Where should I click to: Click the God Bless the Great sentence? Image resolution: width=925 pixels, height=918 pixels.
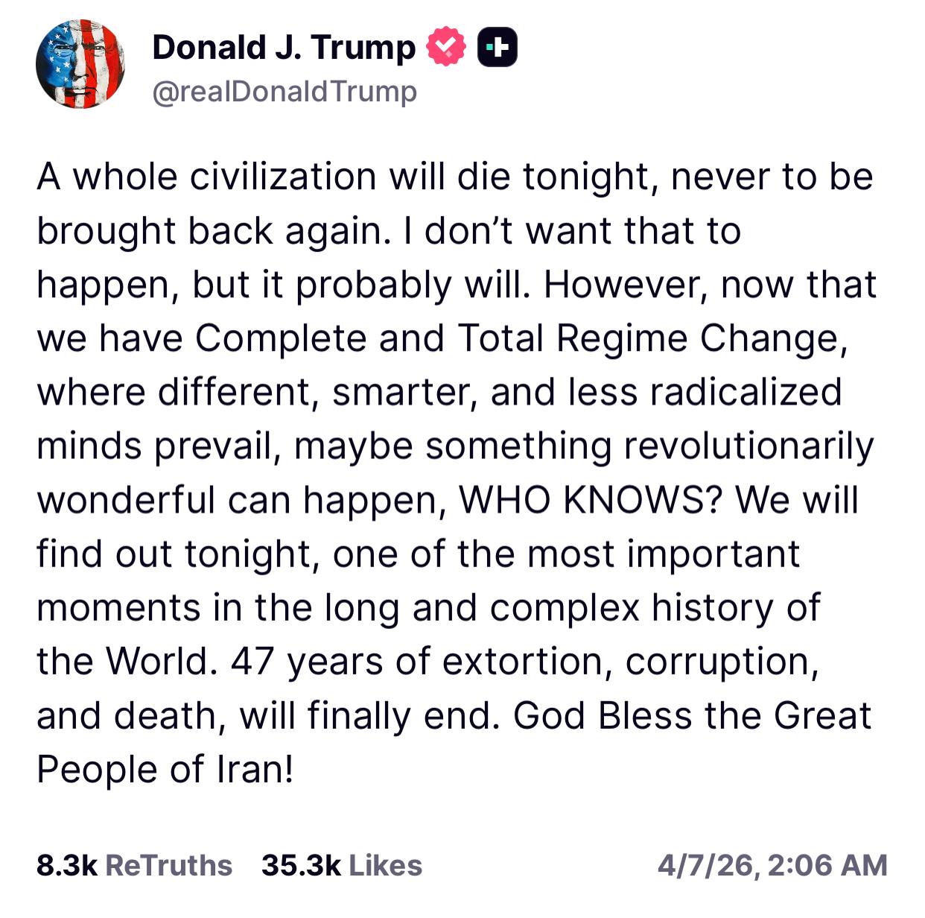[692, 715]
